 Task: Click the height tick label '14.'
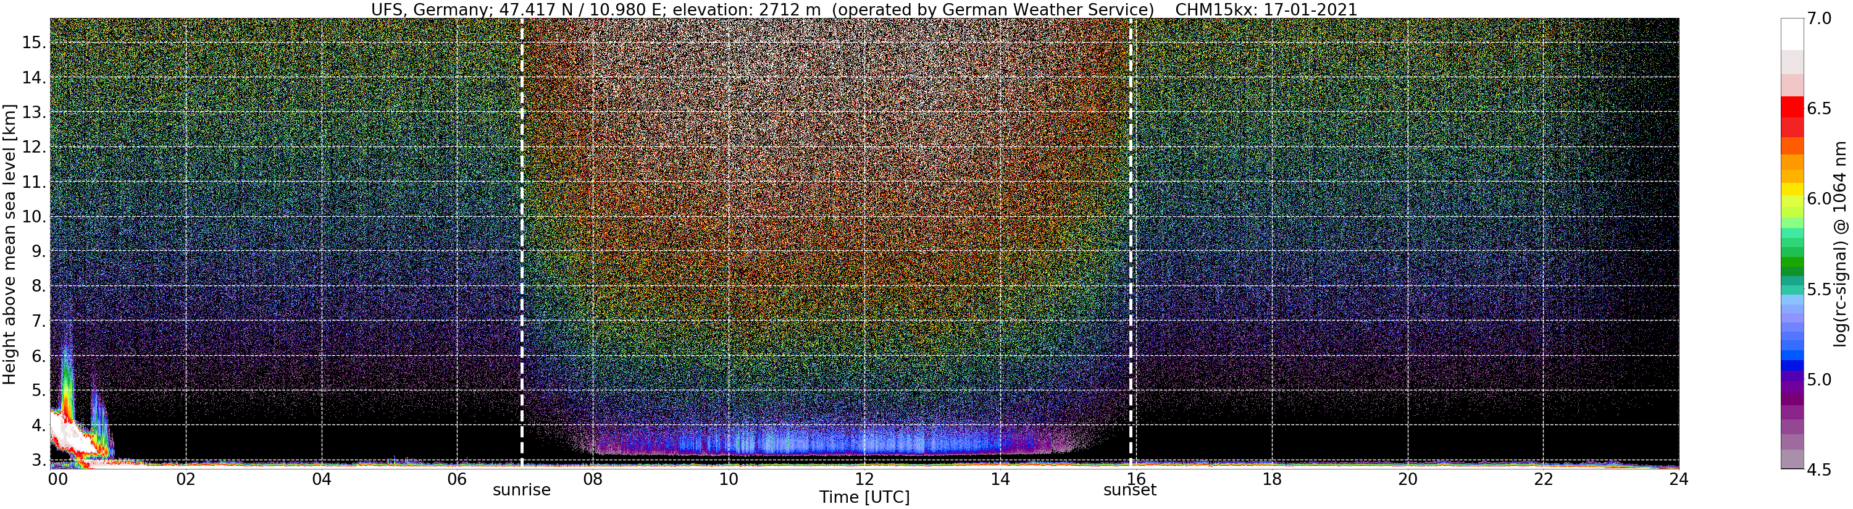tap(34, 77)
